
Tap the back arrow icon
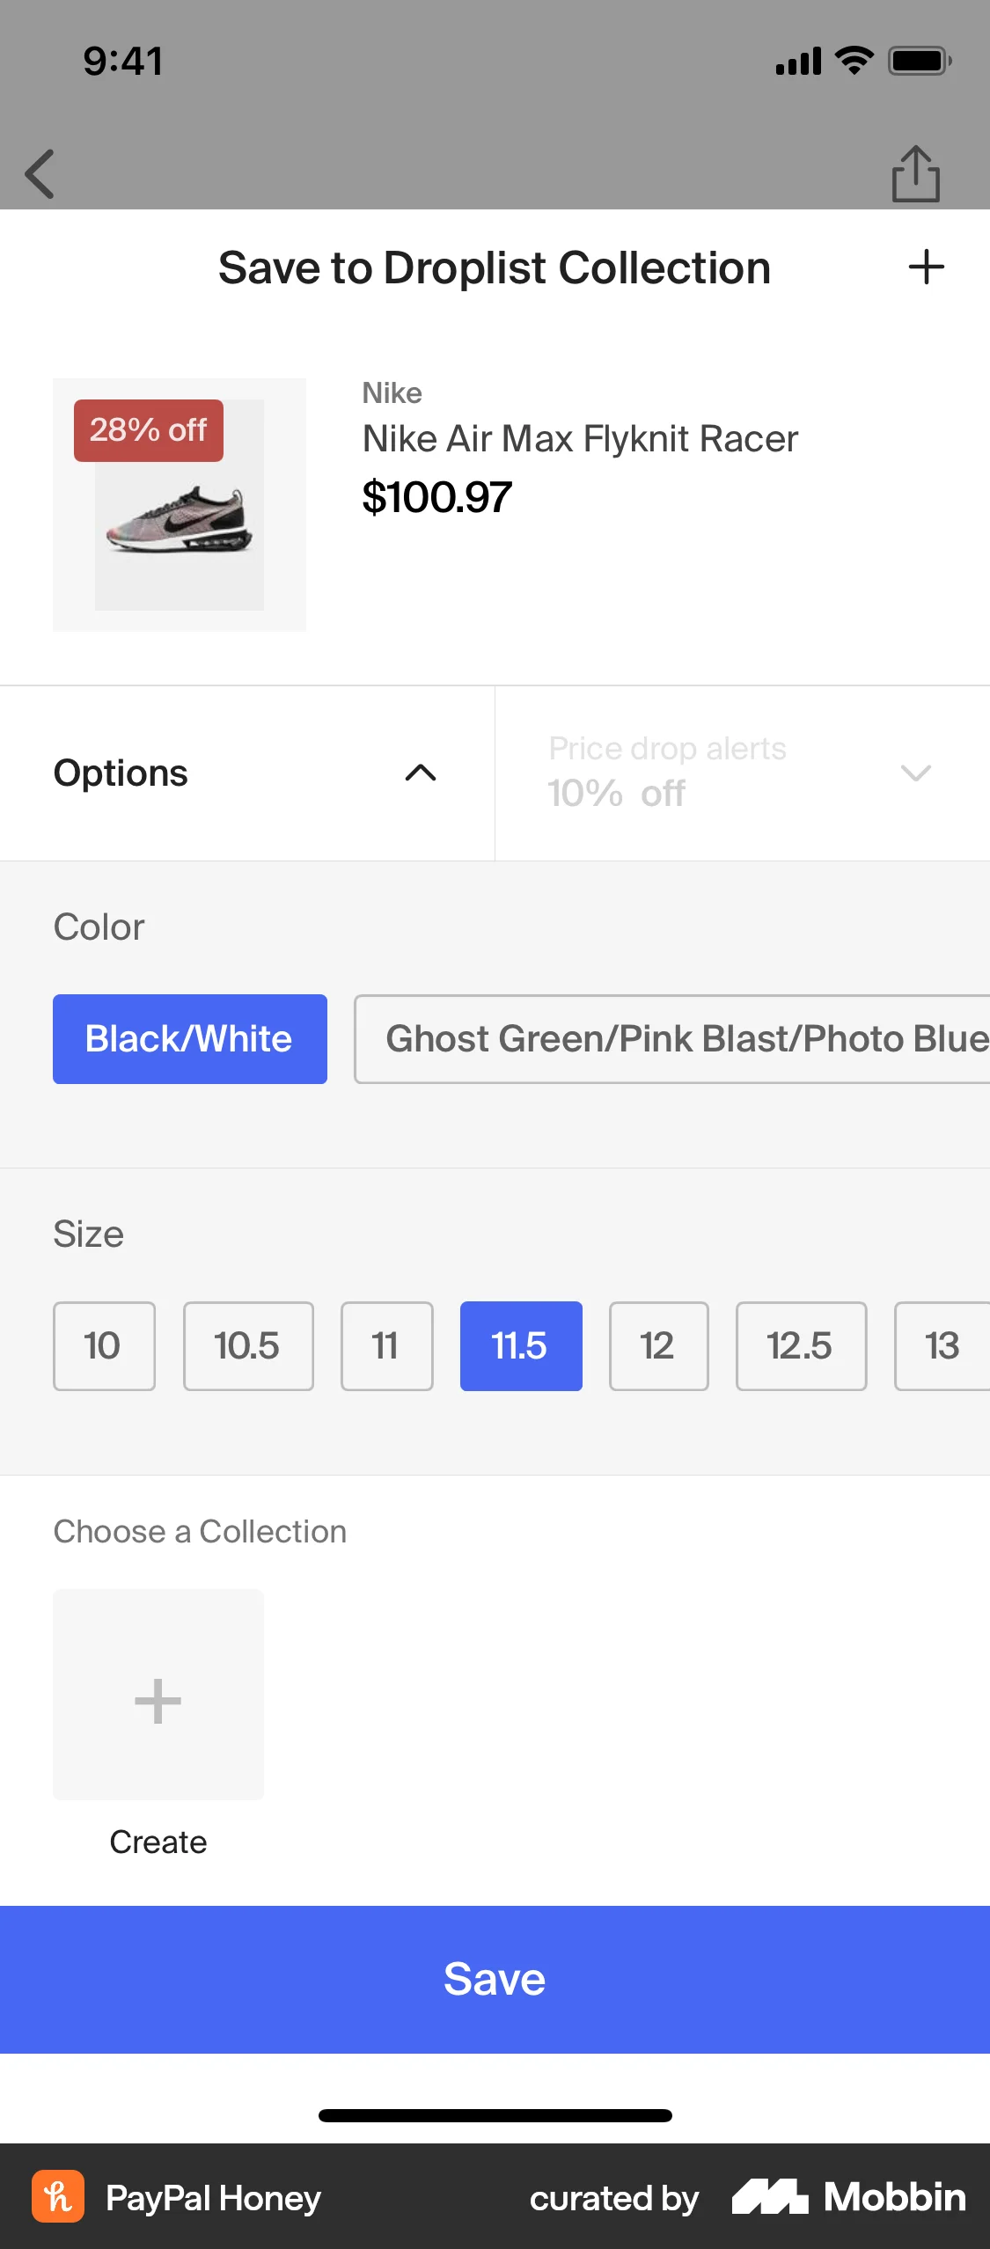40,174
